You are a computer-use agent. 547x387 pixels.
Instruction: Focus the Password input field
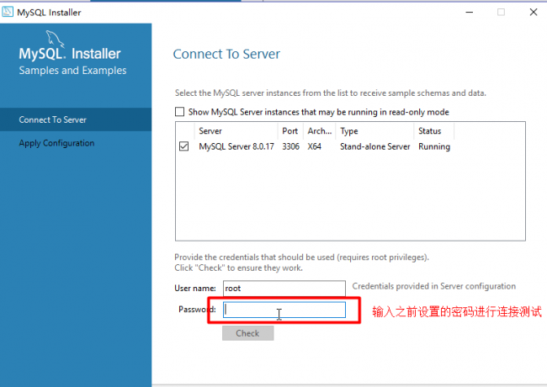(284, 310)
